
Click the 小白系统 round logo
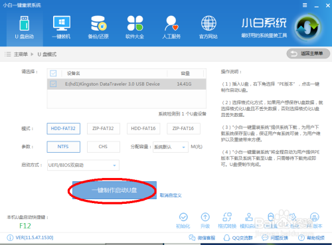(307, 27)
